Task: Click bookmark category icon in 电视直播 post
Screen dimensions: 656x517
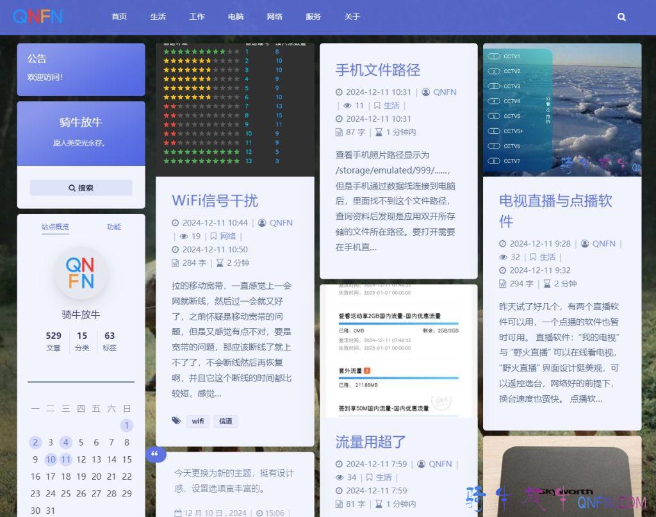Action: pos(533,257)
